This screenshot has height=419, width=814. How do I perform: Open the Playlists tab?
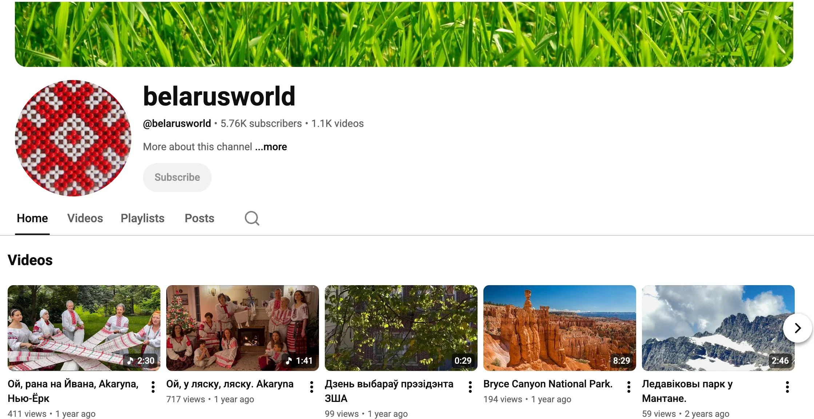pyautogui.click(x=143, y=218)
